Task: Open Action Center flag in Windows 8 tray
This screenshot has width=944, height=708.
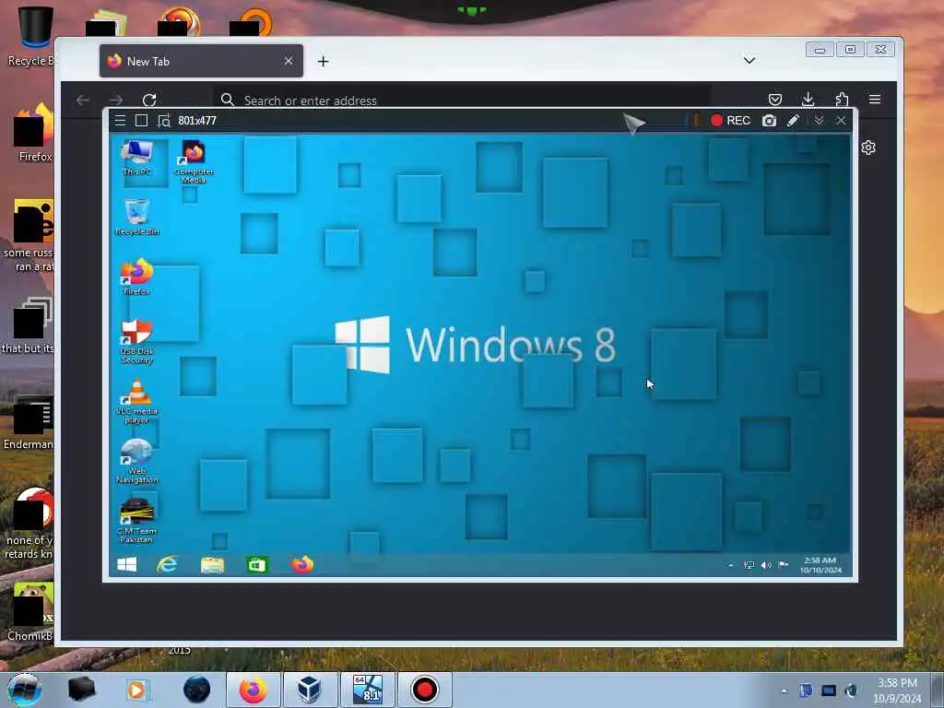Action: pos(784,565)
